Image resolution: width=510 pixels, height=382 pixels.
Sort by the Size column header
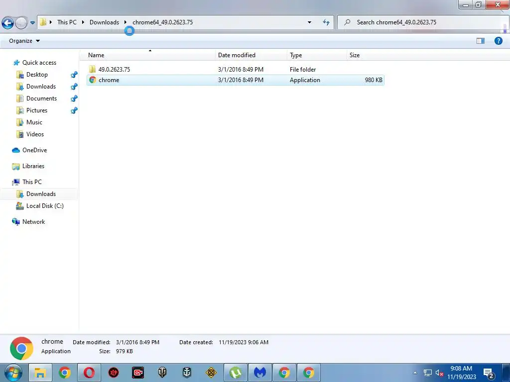click(355, 55)
